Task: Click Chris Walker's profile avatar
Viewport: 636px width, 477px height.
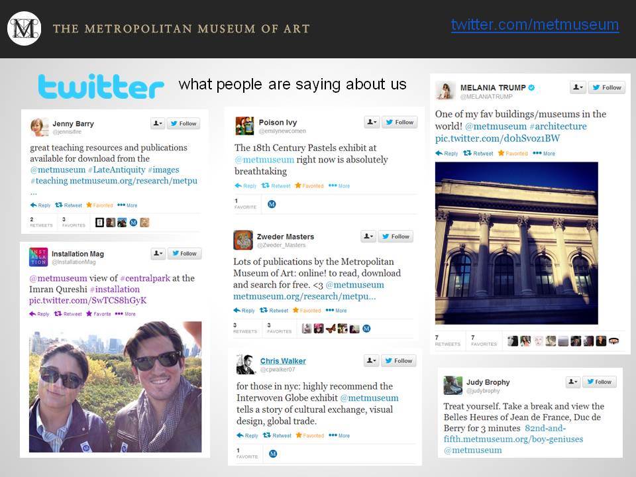Action: pyautogui.click(x=246, y=364)
